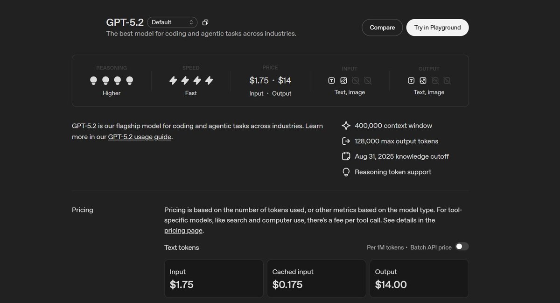Click the first speed lightning bolt icon
The height and width of the screenshot is (303, 560).
point(173,81)
